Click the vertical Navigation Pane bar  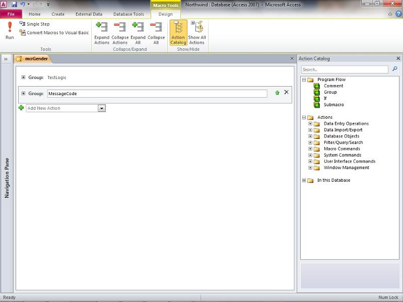point(7,178)
